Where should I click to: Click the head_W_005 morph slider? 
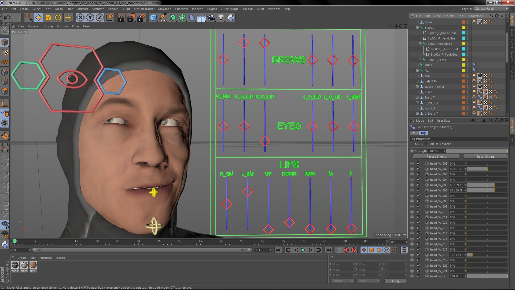[487, 185]
